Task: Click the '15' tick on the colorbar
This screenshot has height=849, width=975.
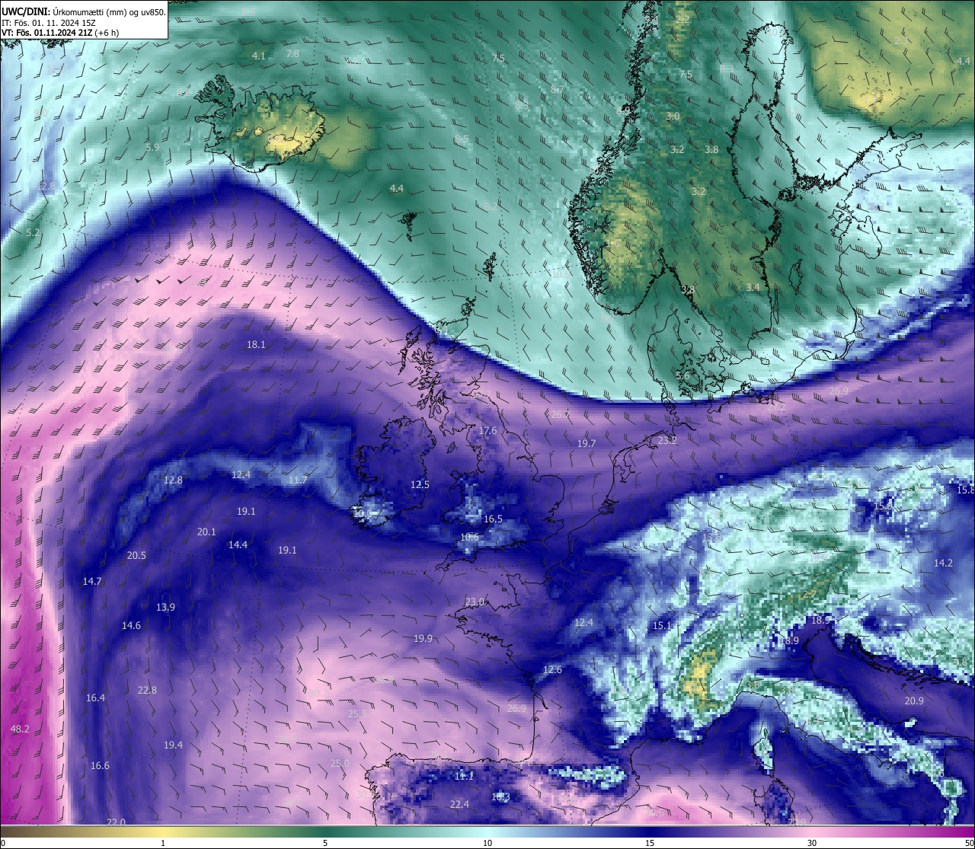Action: click(x=650, y=843)
